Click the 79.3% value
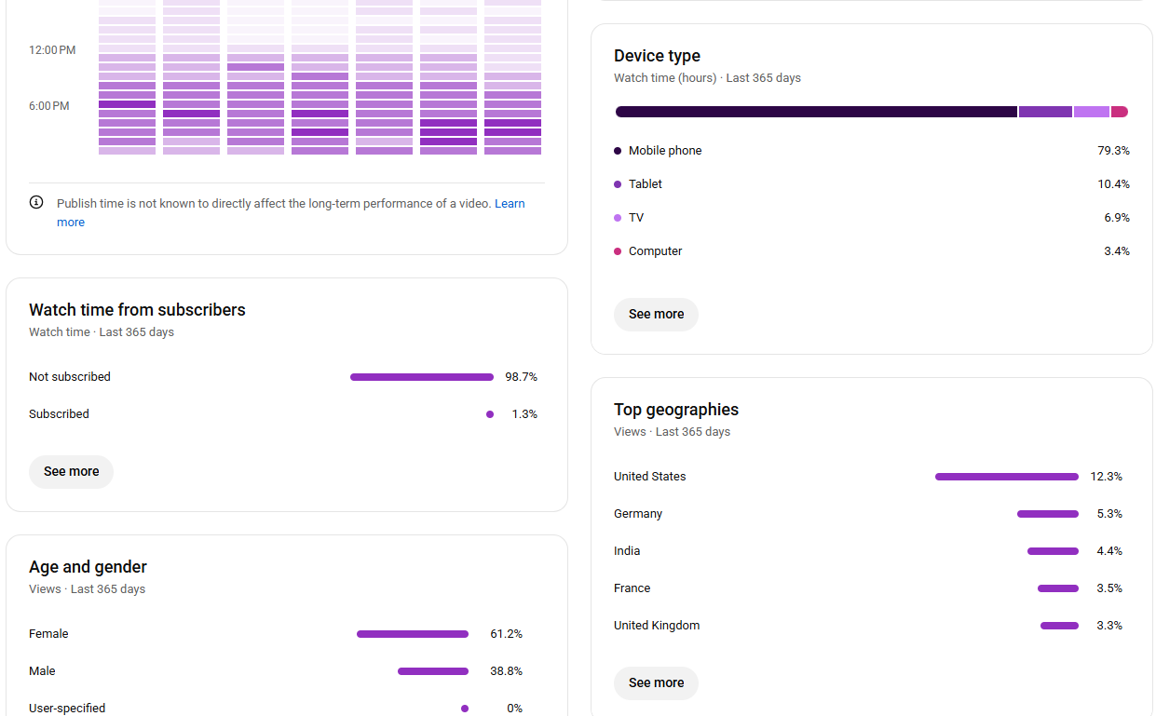 click(x=1113, y=151)
